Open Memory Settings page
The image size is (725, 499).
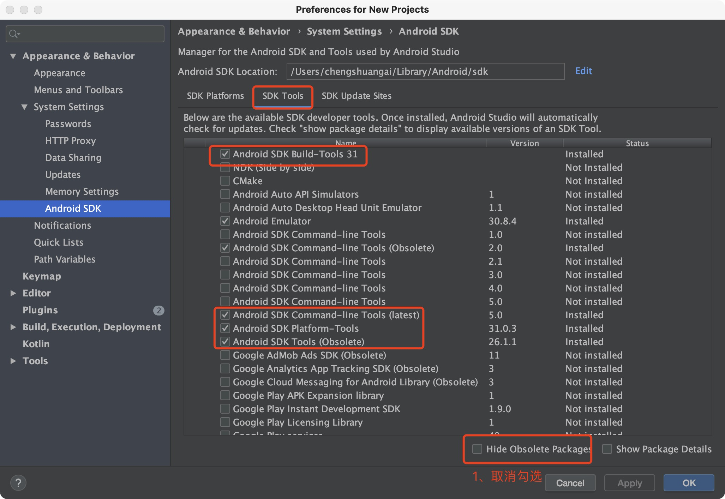[x=82, y=192]
